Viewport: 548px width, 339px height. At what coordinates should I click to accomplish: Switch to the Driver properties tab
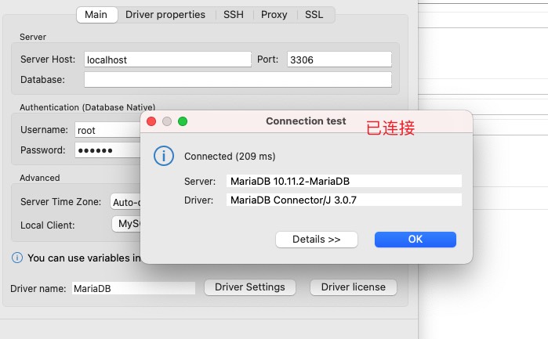tap(165, 14)
